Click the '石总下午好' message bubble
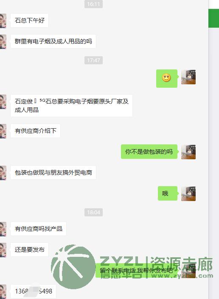Image resolution: width=219 pixels, height=299 pixels. 29,20
